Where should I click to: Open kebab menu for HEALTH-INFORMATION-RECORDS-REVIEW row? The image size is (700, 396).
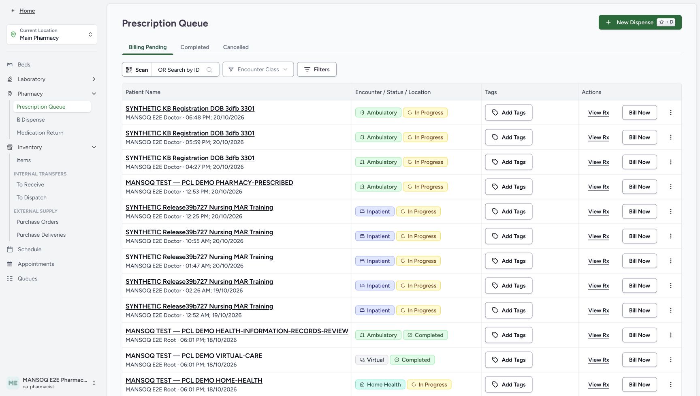(x=671, y=335)
